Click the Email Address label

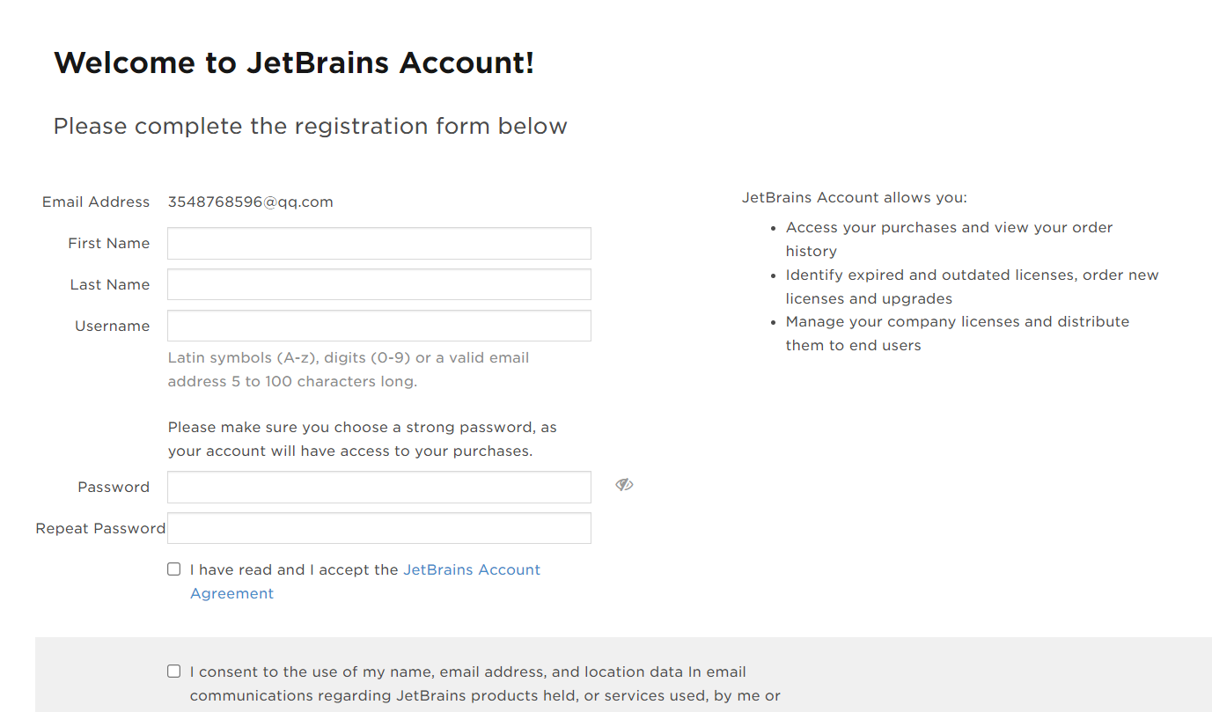tap(96, 202)
